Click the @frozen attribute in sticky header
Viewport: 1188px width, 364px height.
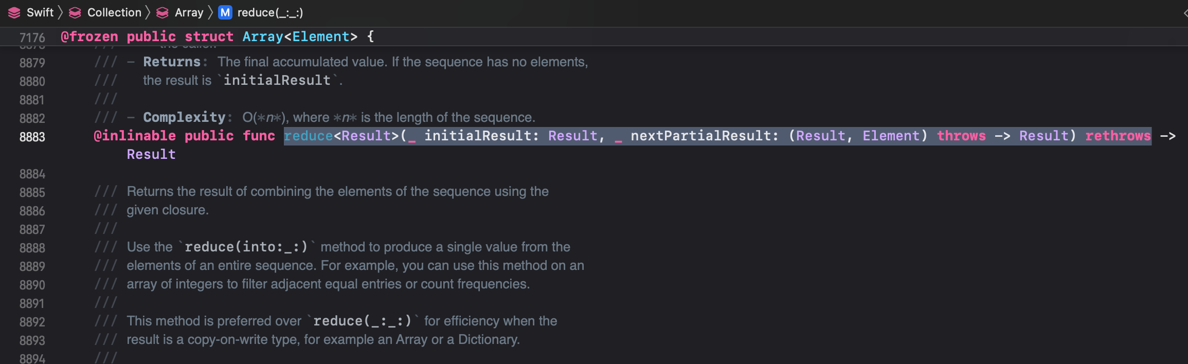[89, 37]
